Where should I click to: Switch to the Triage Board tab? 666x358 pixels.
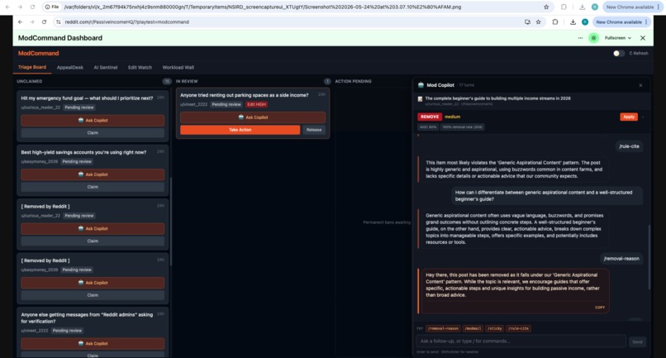point(32,67)
